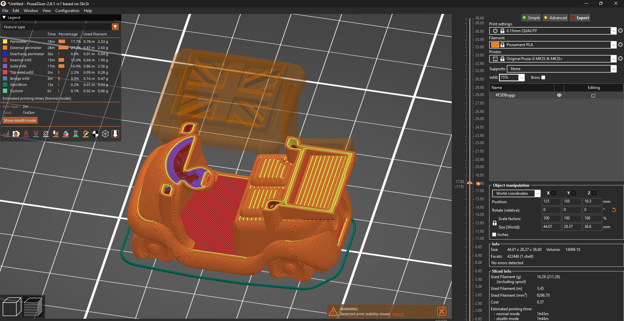Enable Inches in Object manipulation
This screenshot has width=624, height=321.
coord(495,234)
